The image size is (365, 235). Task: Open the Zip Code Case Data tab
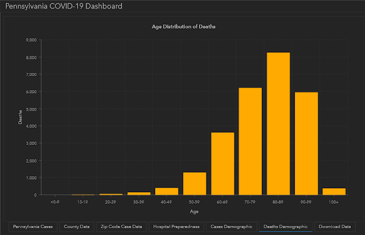pos(121,226)
